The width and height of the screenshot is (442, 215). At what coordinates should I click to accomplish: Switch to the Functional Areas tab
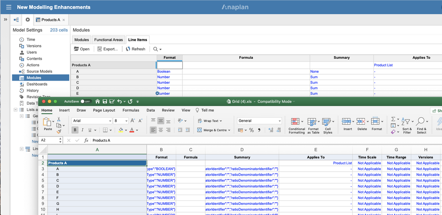[x=108, y=40]
